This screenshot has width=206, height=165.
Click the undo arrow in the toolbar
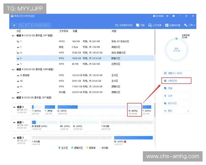(x=21, y=25)
